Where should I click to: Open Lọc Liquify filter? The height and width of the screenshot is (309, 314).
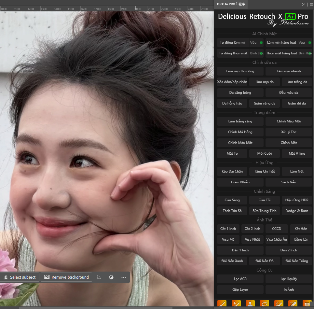click(289, 279)
